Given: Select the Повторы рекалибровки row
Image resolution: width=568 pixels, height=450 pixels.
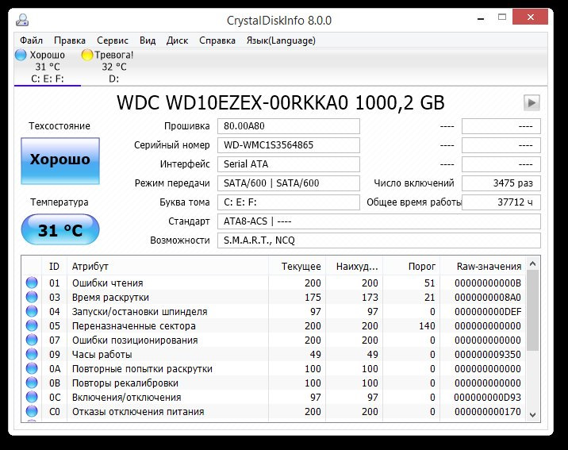Looking at the screenshot, I should [x=275, y=383].
